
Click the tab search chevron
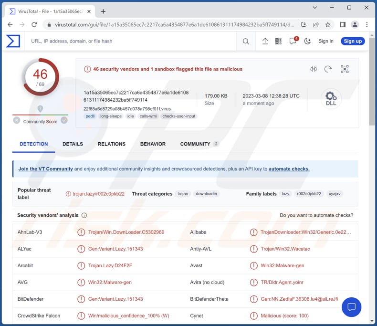[x=314, y=8]
